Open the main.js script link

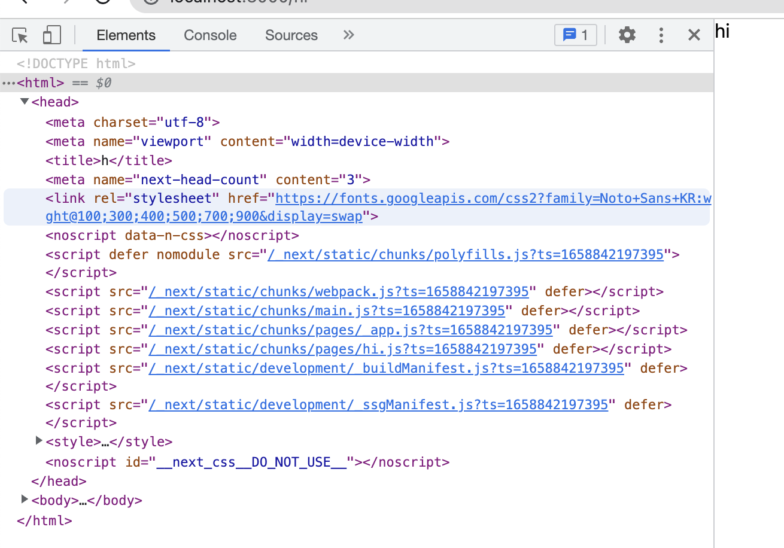point(327,310)
